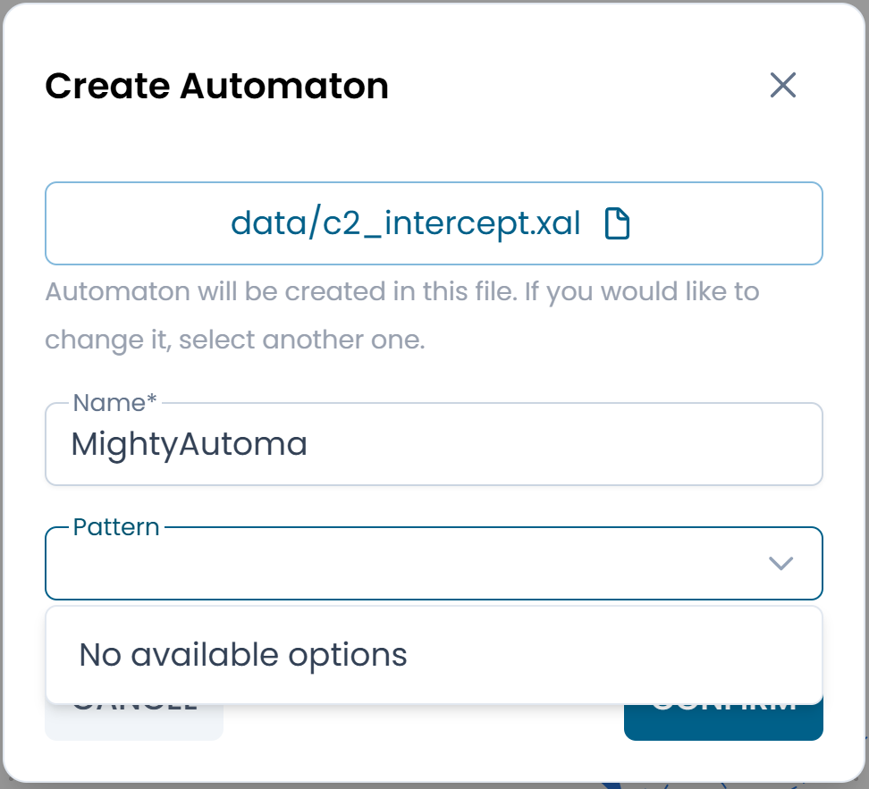
Task: Dismiss the dialog using the X icon
Action: point(782,85)
